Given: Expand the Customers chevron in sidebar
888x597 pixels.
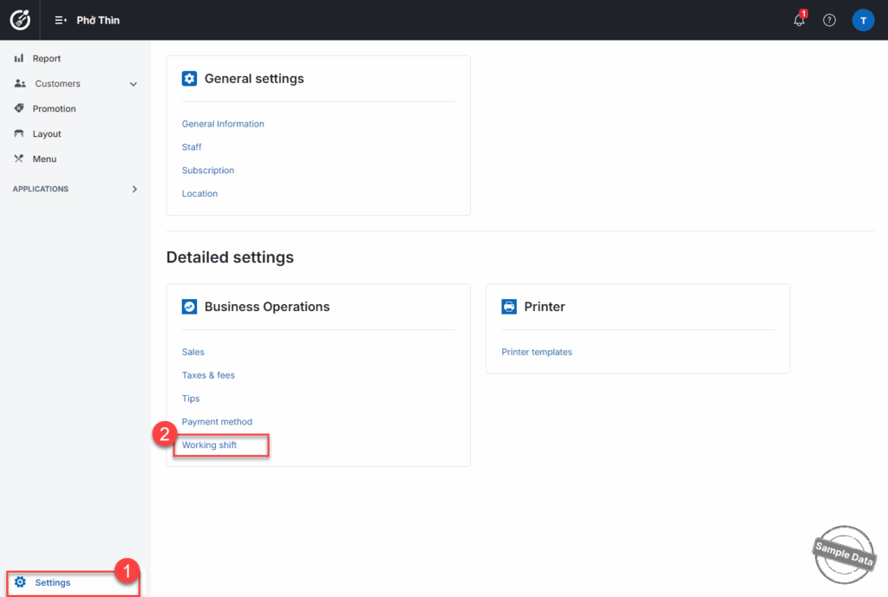Looking at the screenshot, I should tap(134, 84).
